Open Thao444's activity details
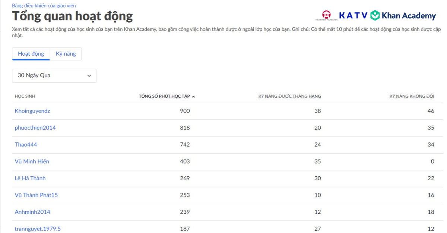 [26, 145]
